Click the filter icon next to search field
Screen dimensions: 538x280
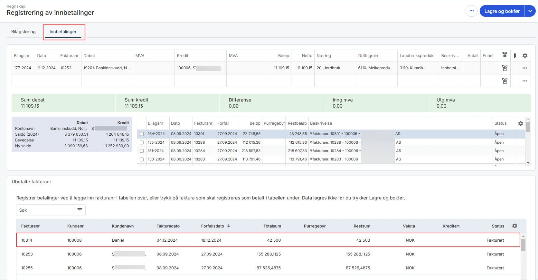[80, 210]
